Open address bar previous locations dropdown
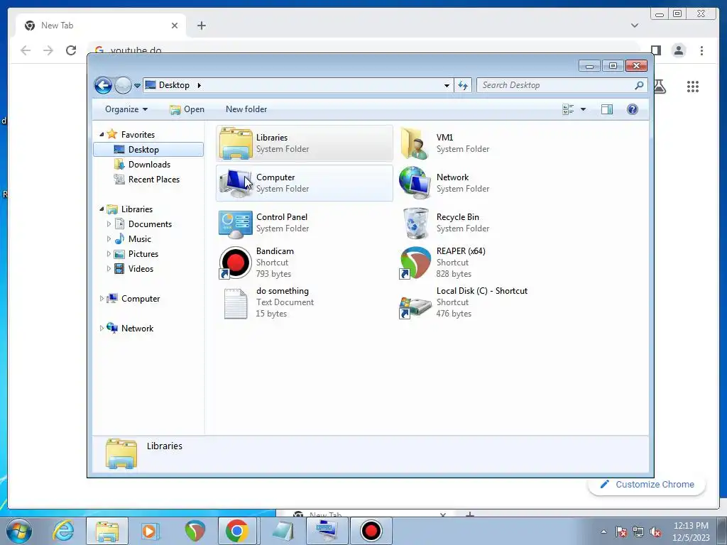Image resolution: width=727 pixels, height=545 pixels. click(x=447, y=85)
